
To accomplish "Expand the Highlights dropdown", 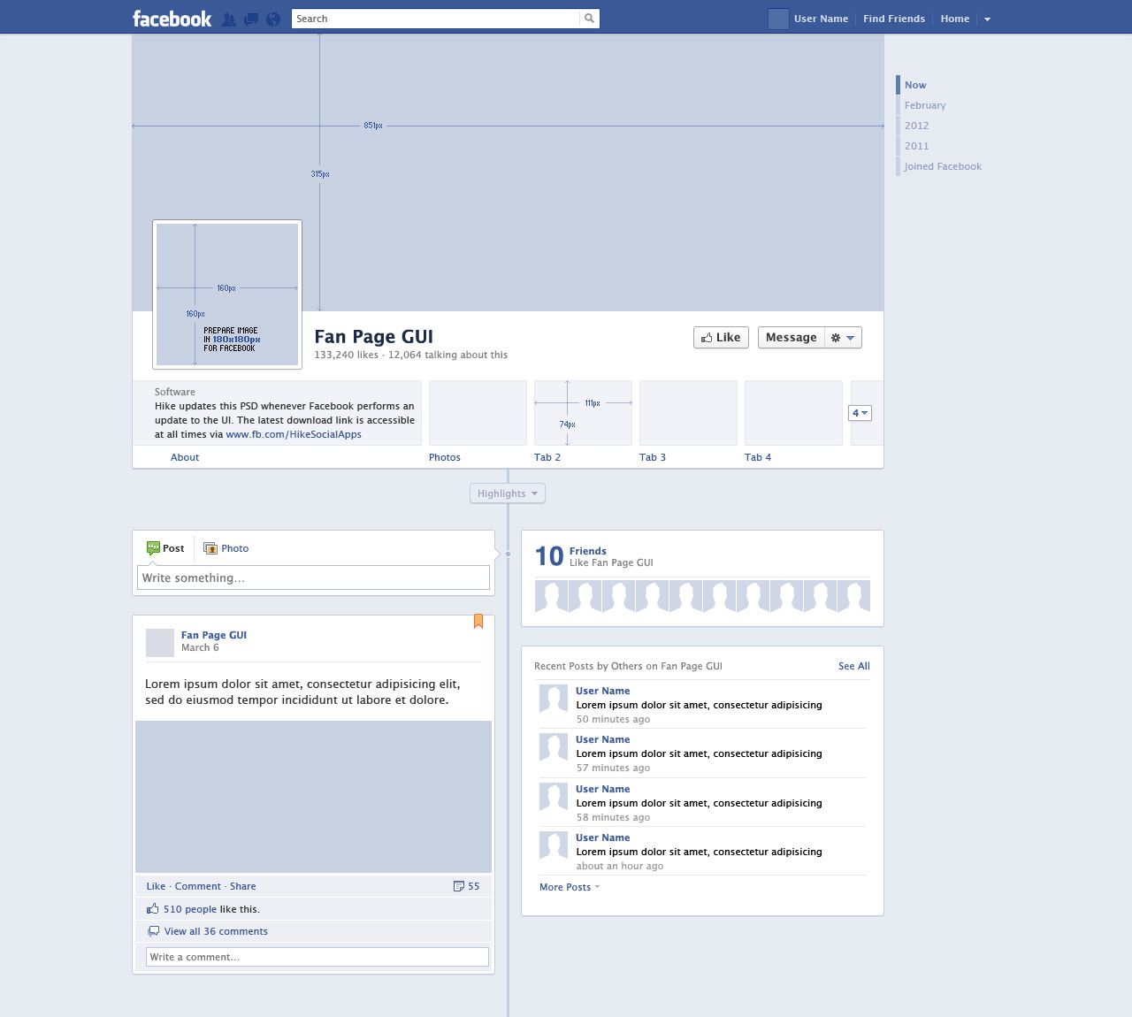I will click(x=508, y=493).
